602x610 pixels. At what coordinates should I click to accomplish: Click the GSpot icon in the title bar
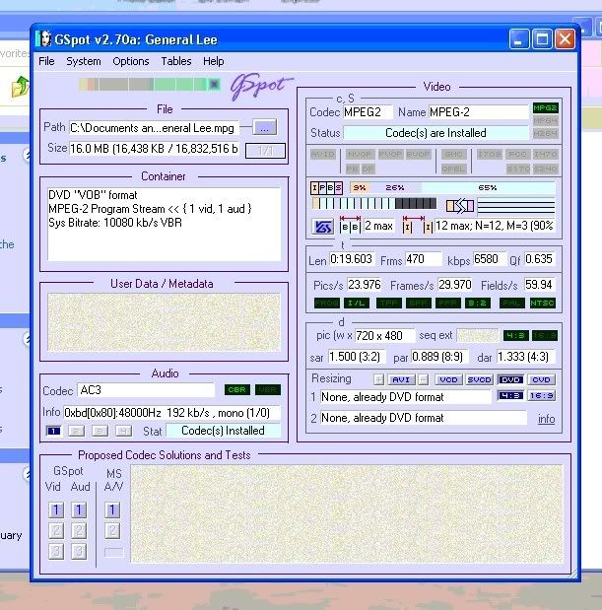click(45, 39)
